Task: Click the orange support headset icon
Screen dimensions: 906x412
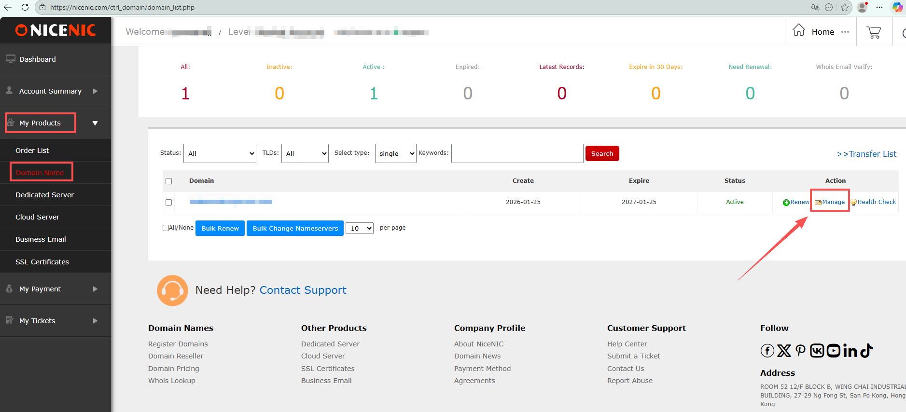Action: (172, 290)
